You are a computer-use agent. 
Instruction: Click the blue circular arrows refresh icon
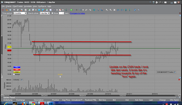click(135, 10)
